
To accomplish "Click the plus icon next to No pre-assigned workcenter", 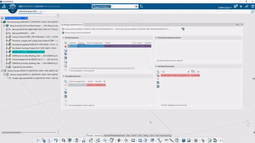I will click(63, 33).
